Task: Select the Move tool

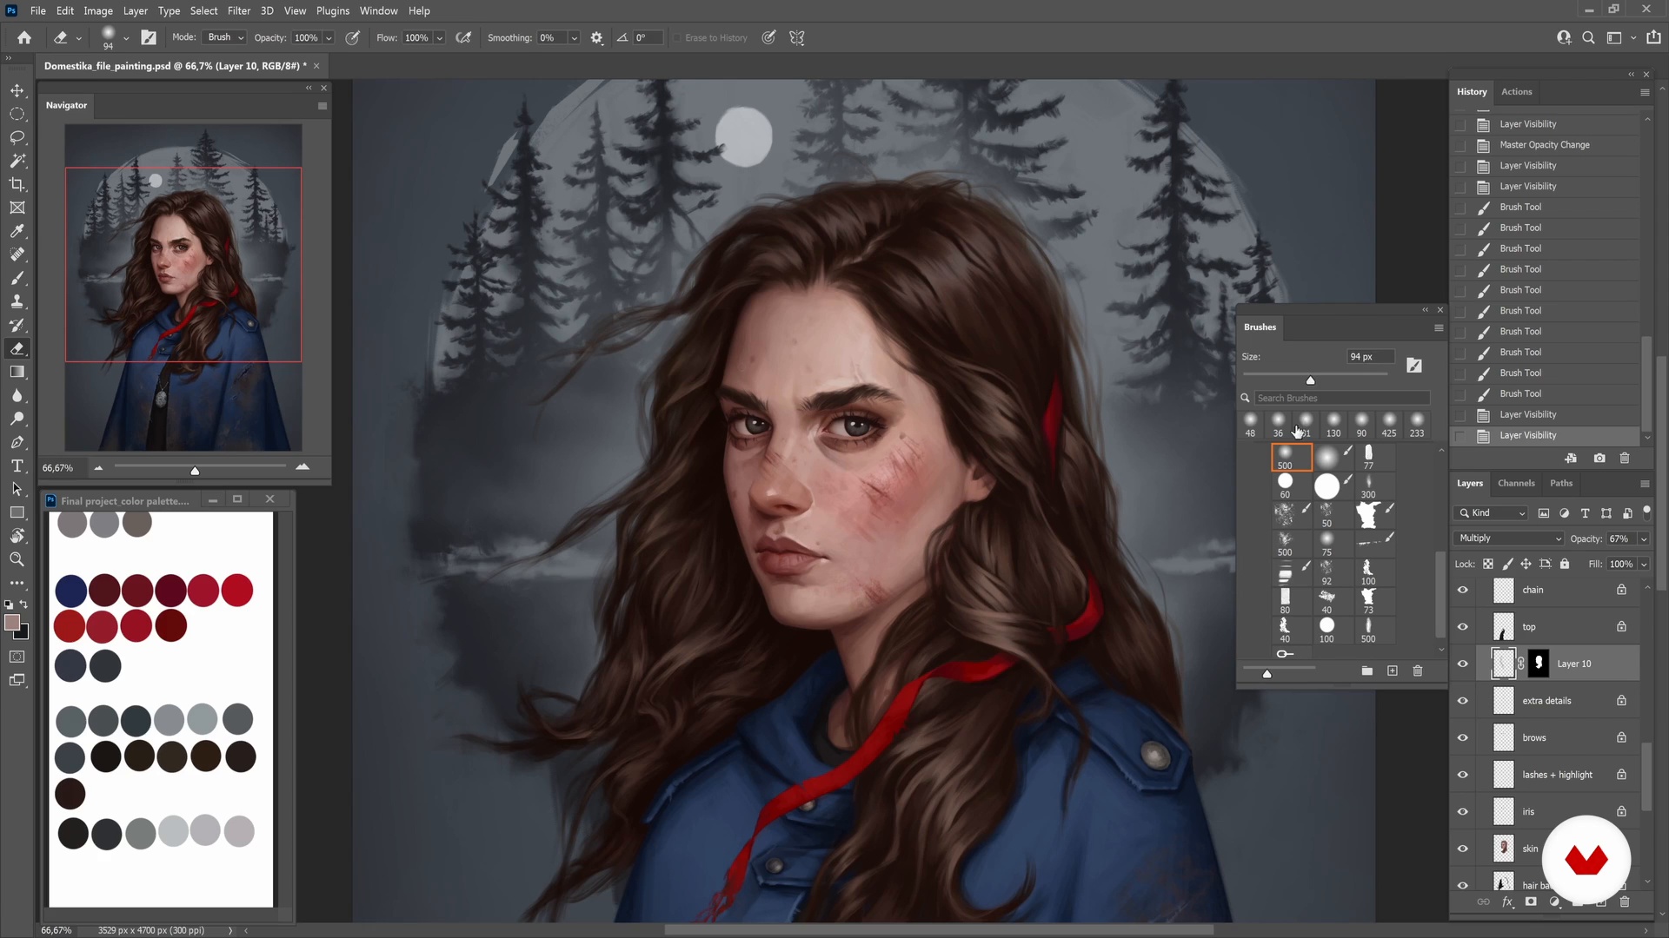Action: click(x=17, y=91)
